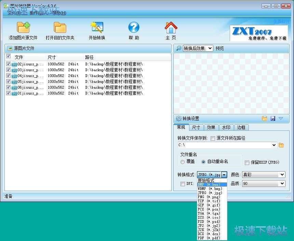Collapse 转换设置 panel with the blue arrow
The height and width of the screenshot is (241, 294).
[x=281, y=118]
